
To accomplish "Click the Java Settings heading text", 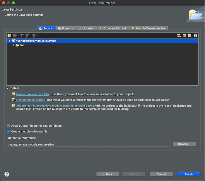I will coord(12,9).
